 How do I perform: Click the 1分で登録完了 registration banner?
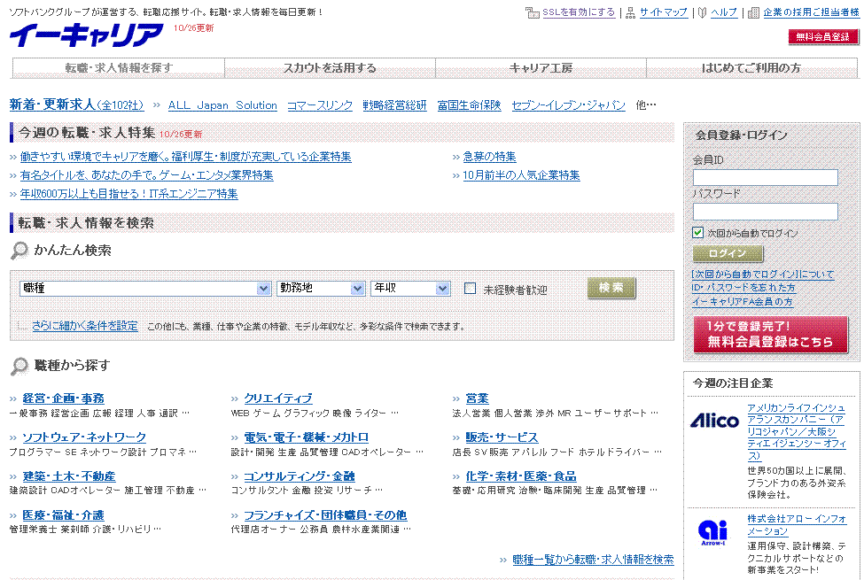(x=770, y=335)
